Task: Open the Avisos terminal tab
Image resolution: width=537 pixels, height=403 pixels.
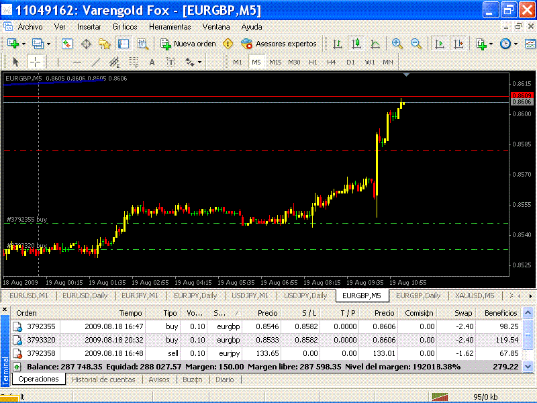Action: 159,379
